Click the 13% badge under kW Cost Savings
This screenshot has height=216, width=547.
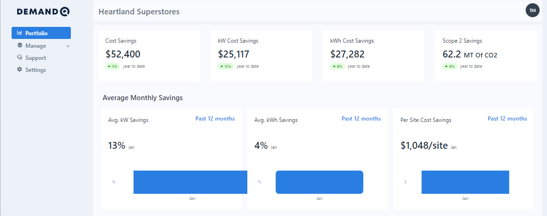pyautogui.click(x=226, y=66)
